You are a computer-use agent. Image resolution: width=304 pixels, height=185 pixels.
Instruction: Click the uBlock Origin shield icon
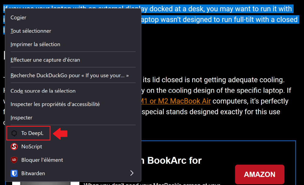[x=14, y=160]
